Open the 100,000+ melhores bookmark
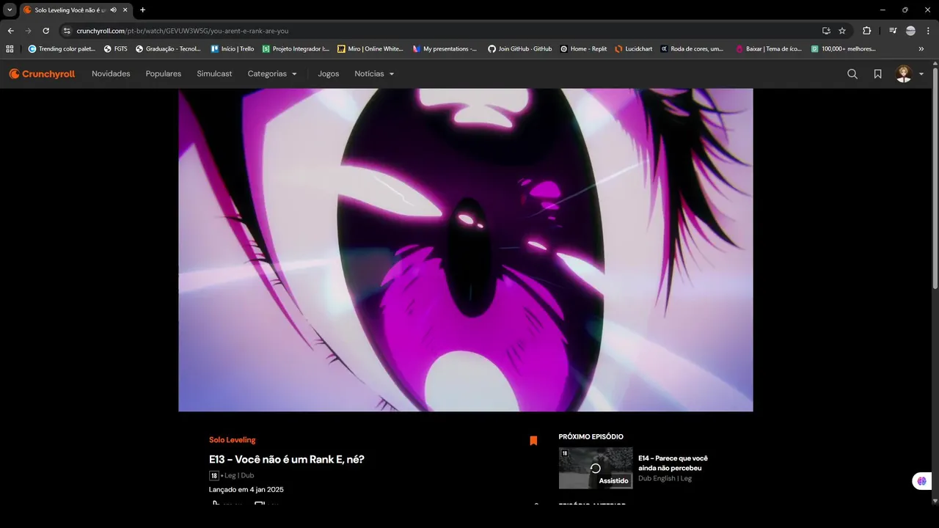Screen dimensions: 939x528 point(844,48)
